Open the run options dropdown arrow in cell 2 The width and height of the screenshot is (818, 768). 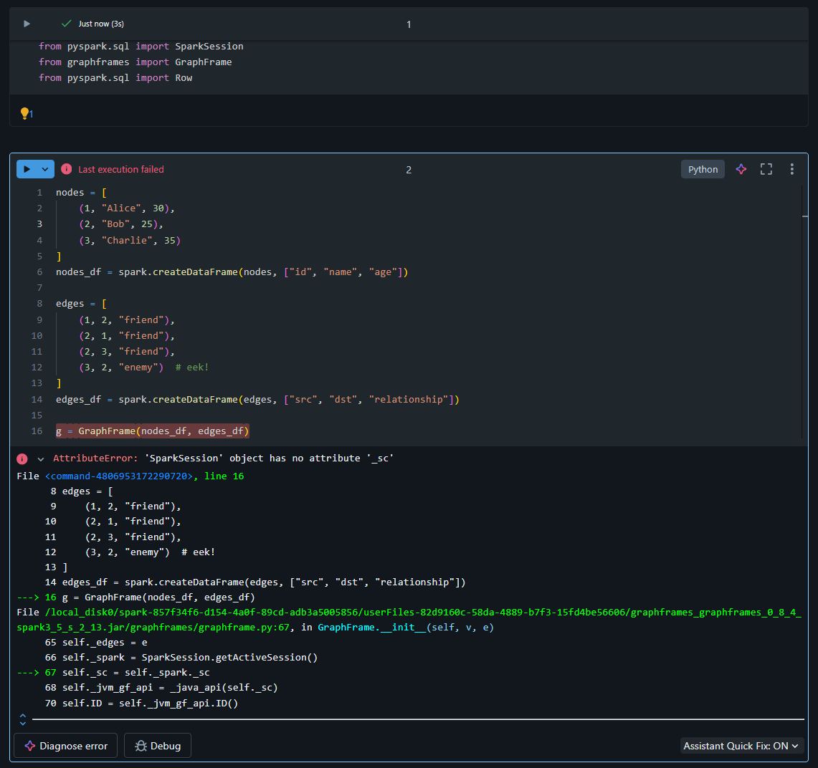[x=45, y=169]
